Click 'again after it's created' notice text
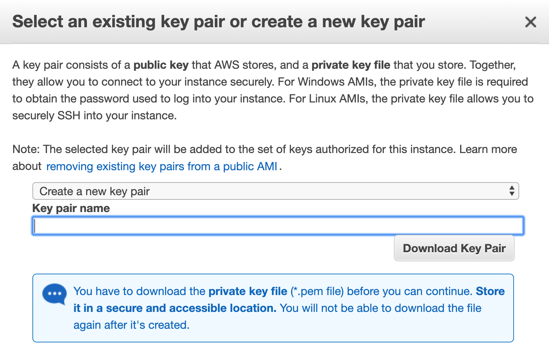 point(131,325)
